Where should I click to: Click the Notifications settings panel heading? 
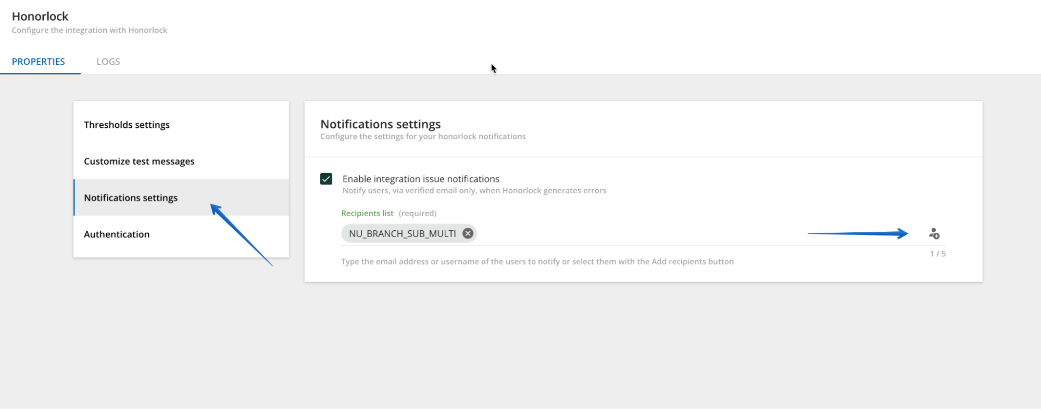381,124
